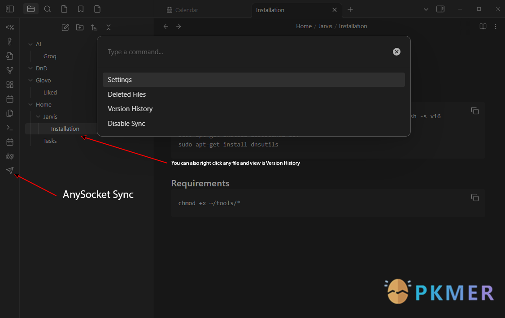
Task: Clear the command palette with X
Action: point(396,52)
